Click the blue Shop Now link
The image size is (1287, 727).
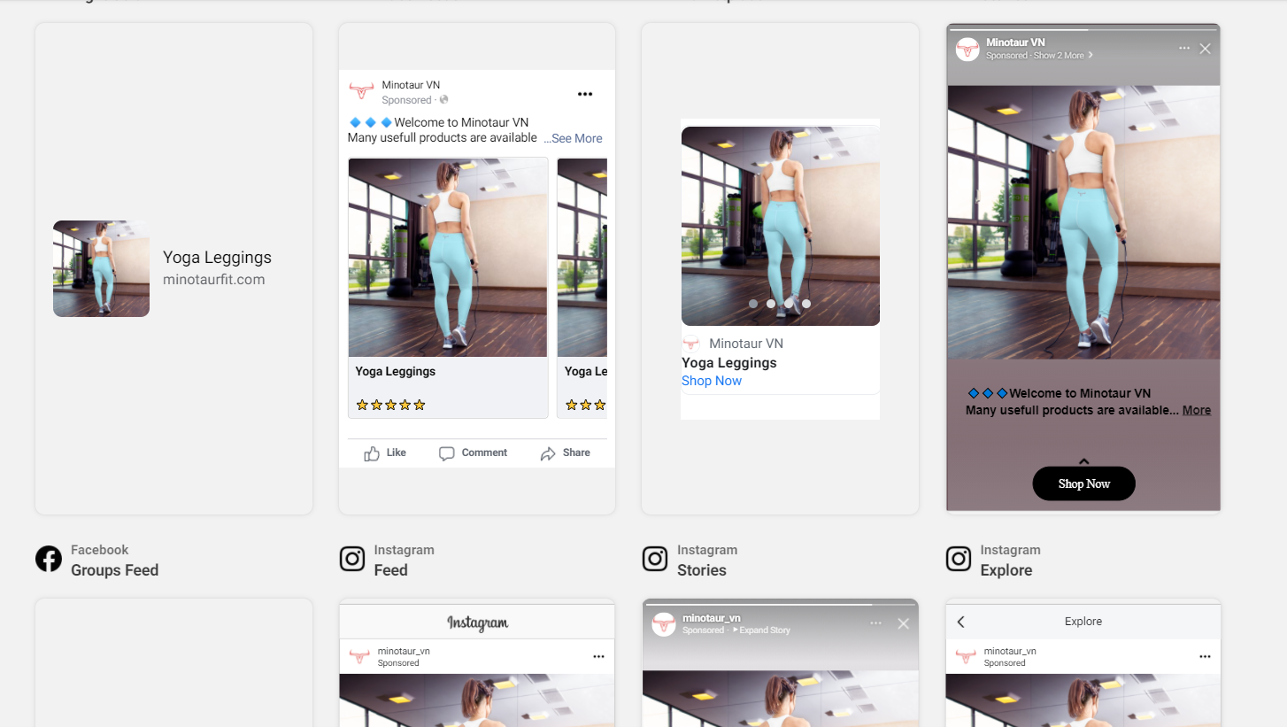(712, 381)
